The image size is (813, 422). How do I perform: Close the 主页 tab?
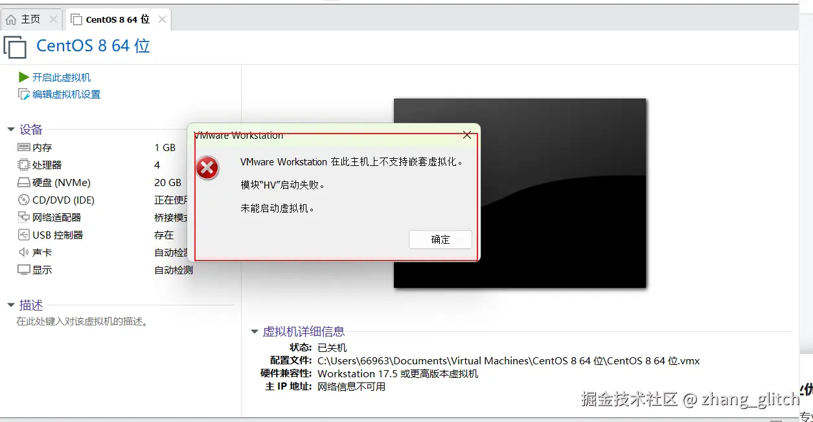tap(53, 19)
